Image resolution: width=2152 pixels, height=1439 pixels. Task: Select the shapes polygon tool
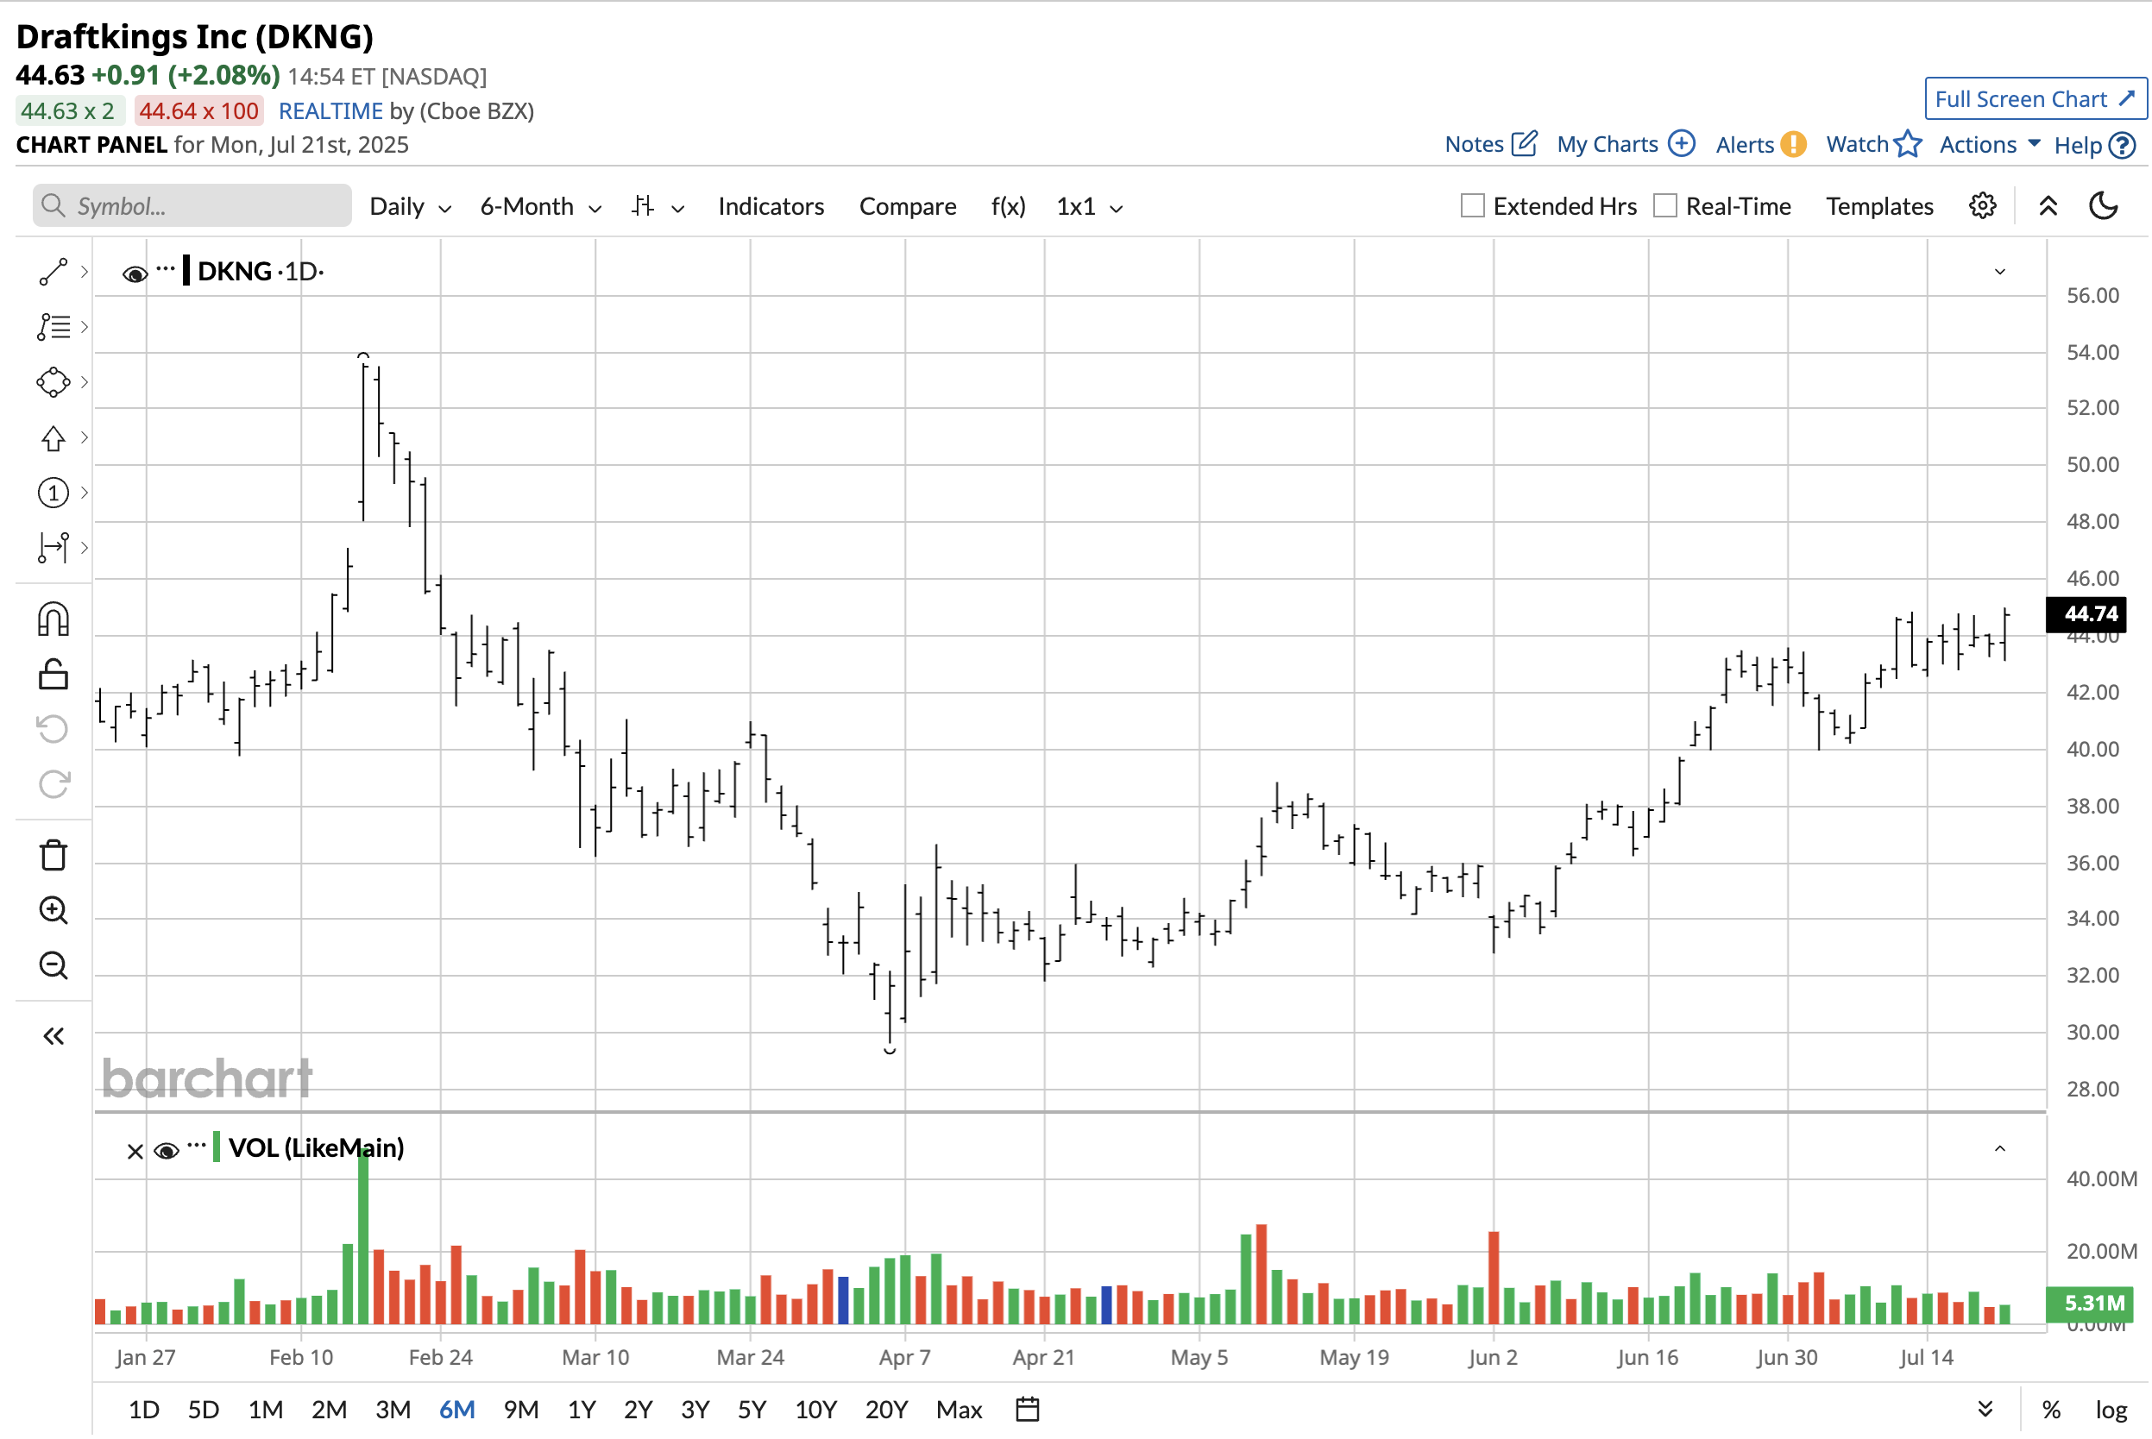click(53, 382)
